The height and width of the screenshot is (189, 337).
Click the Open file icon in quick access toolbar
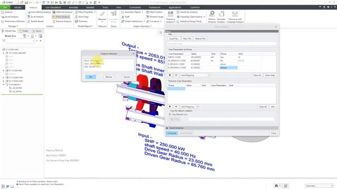click(x=22, y=2)
